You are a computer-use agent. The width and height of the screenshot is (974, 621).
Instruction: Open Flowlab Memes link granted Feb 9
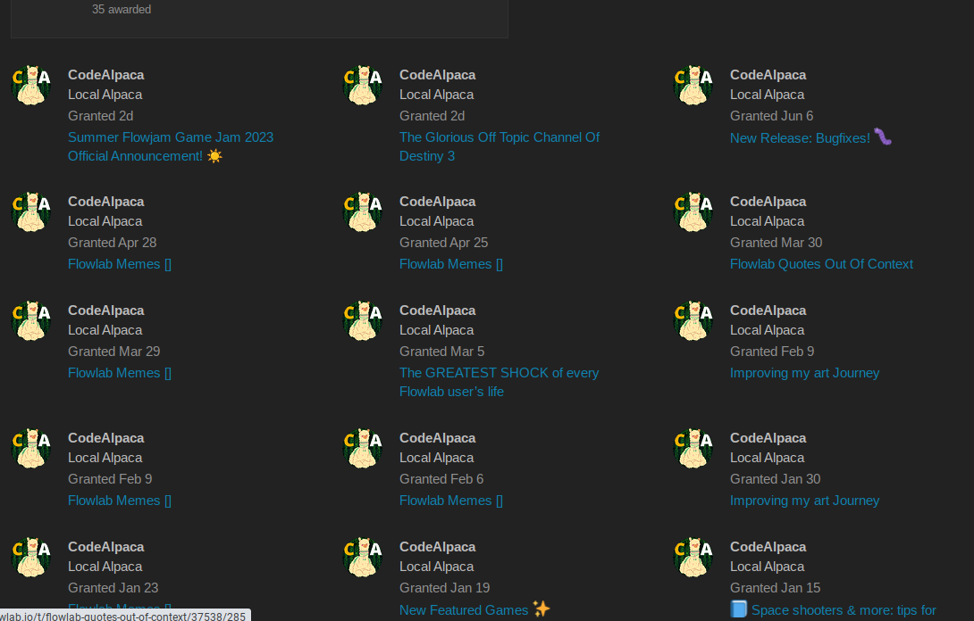[x=119, y=501]
